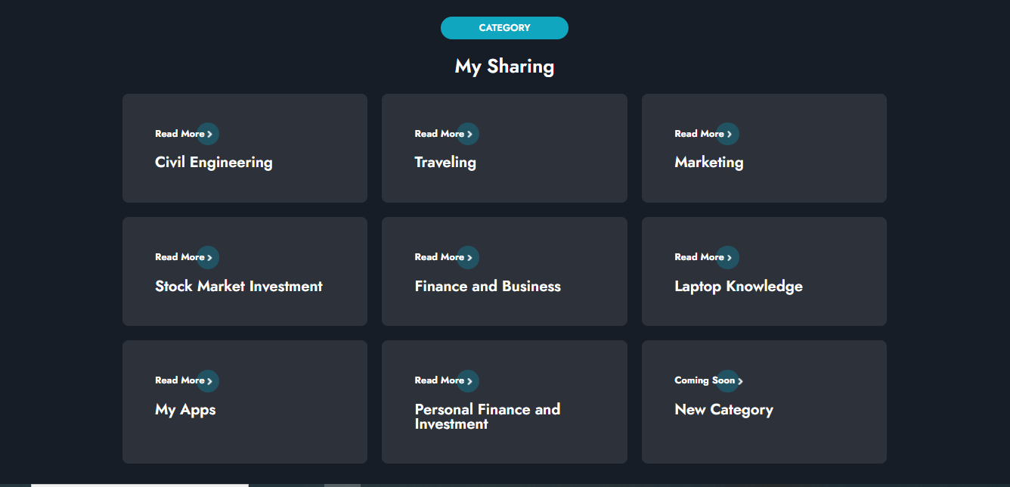Viewport: 1010px width, 487px height.
Task: Click the chevron above Stock Market Investment
Action: pos(209,257)
